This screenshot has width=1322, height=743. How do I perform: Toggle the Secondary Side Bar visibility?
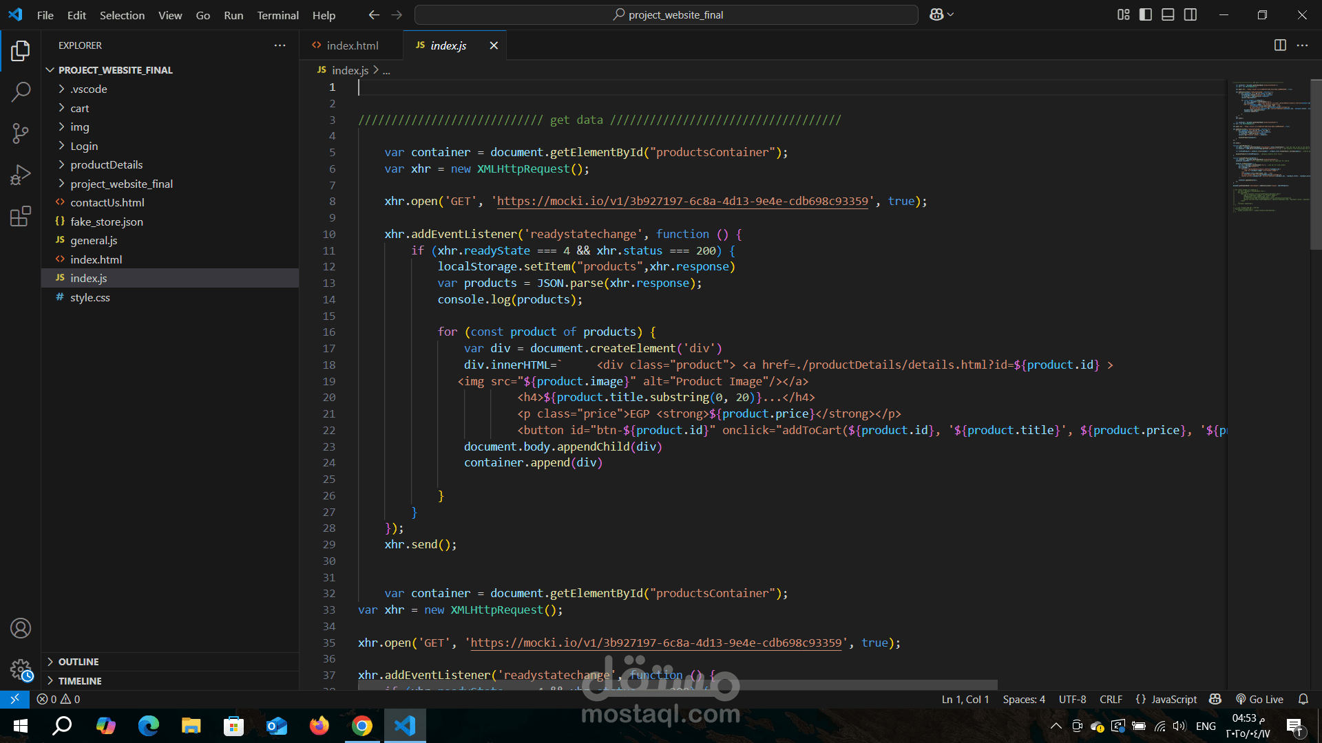[1190, 14]
